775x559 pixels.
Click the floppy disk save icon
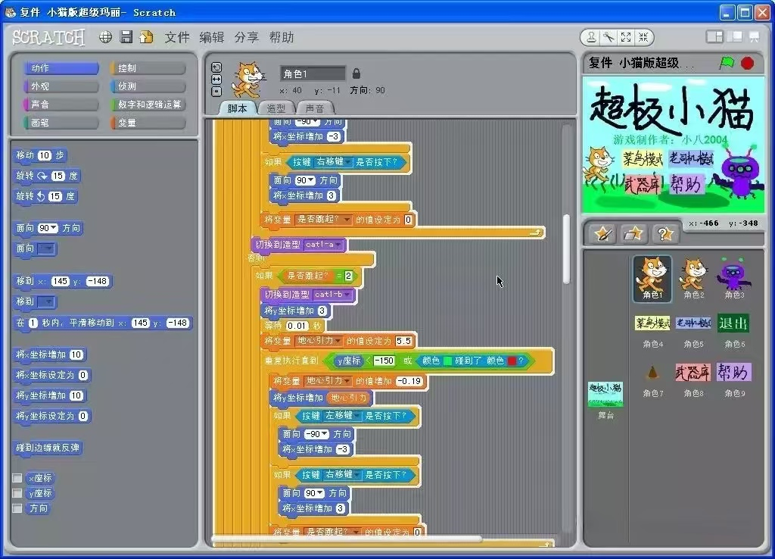pos(126,37)
